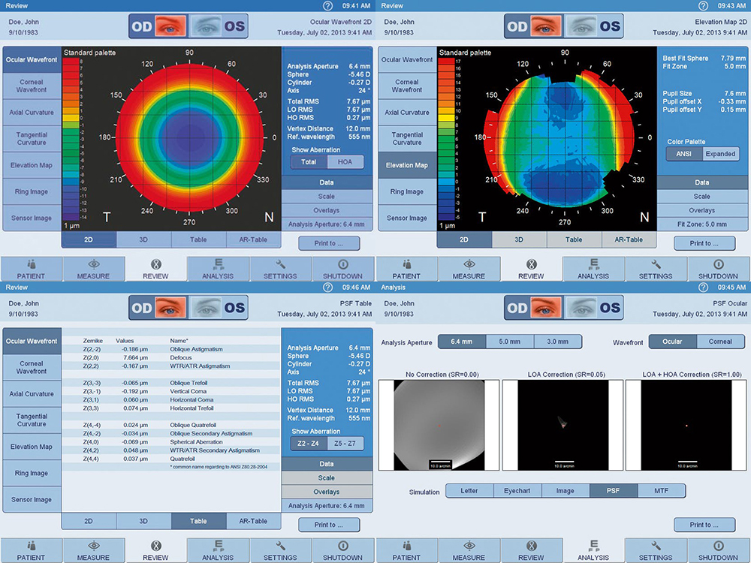Click help icon in PSF Table screen
Screen dimensions: 751x563
coord(327,288)
